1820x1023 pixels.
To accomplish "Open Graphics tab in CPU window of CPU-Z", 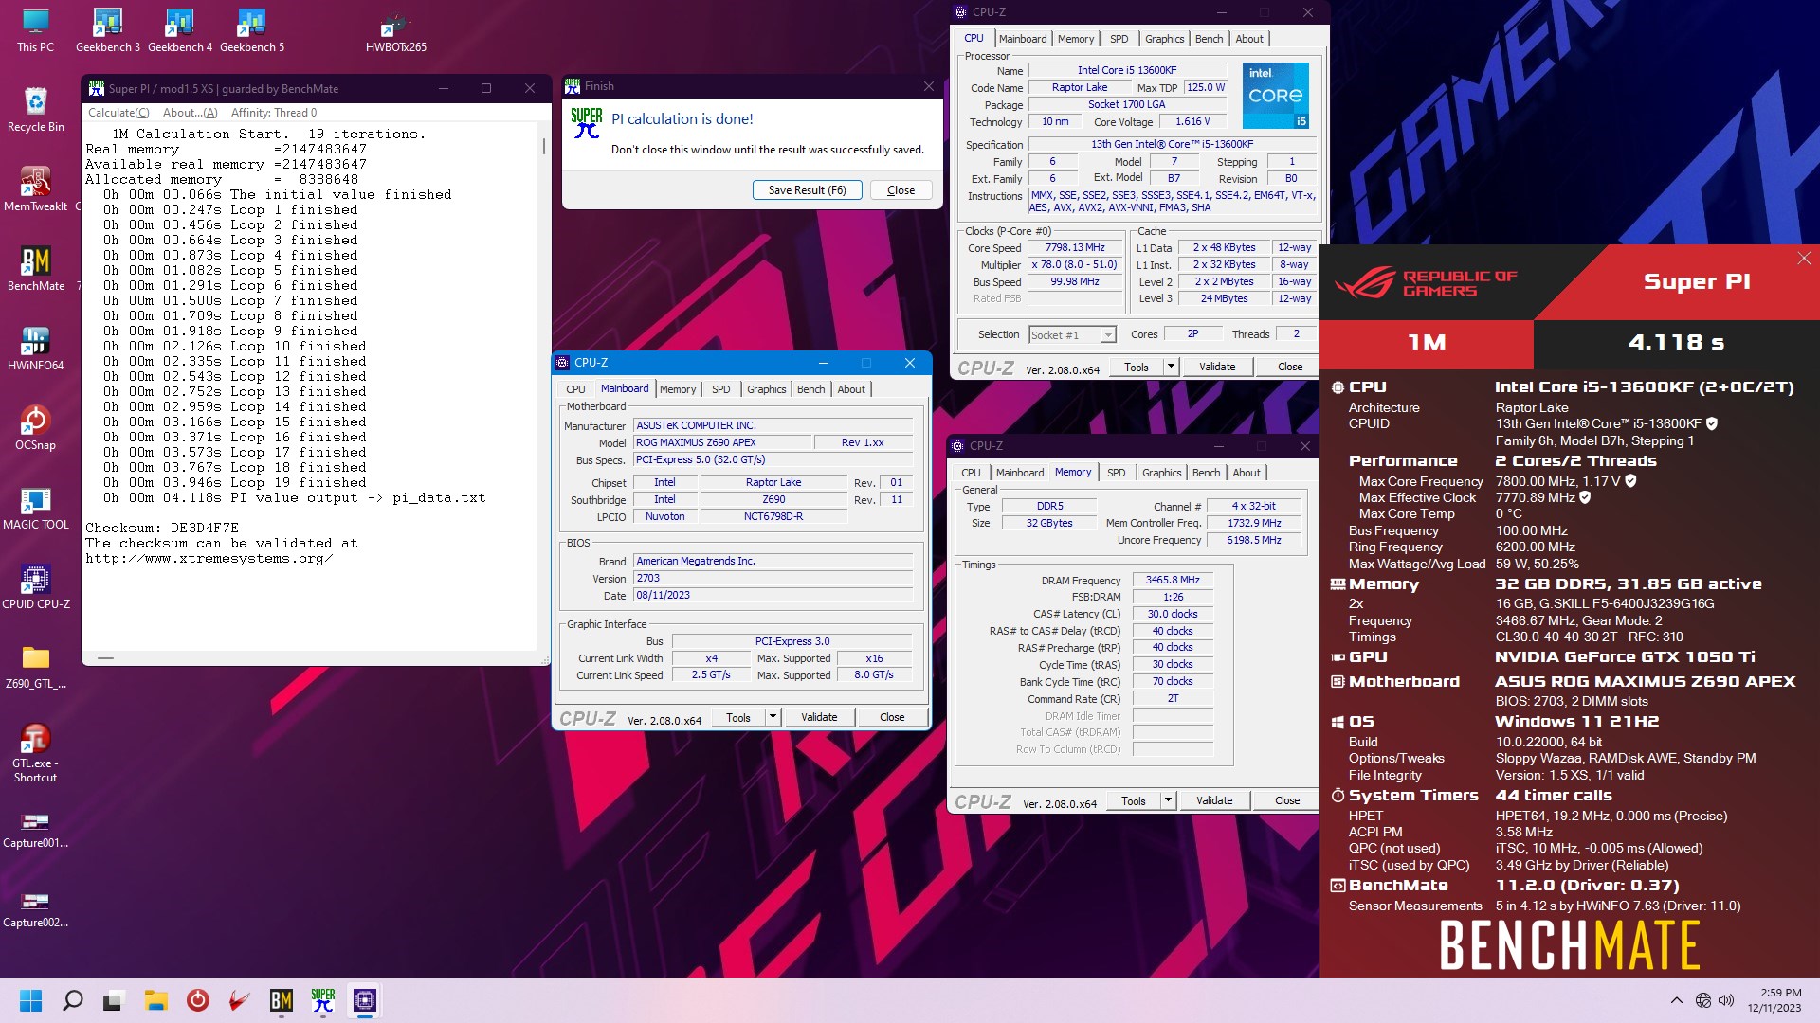I will pyautogui.click(x=1164, y=39).
